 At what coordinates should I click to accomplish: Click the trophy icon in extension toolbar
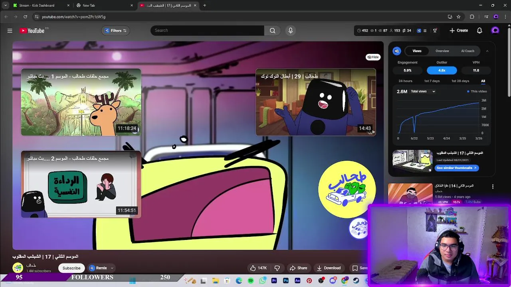pos(435,30)
